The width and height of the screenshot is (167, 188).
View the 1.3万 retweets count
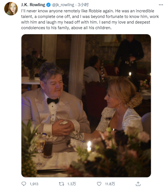[72, 184]
